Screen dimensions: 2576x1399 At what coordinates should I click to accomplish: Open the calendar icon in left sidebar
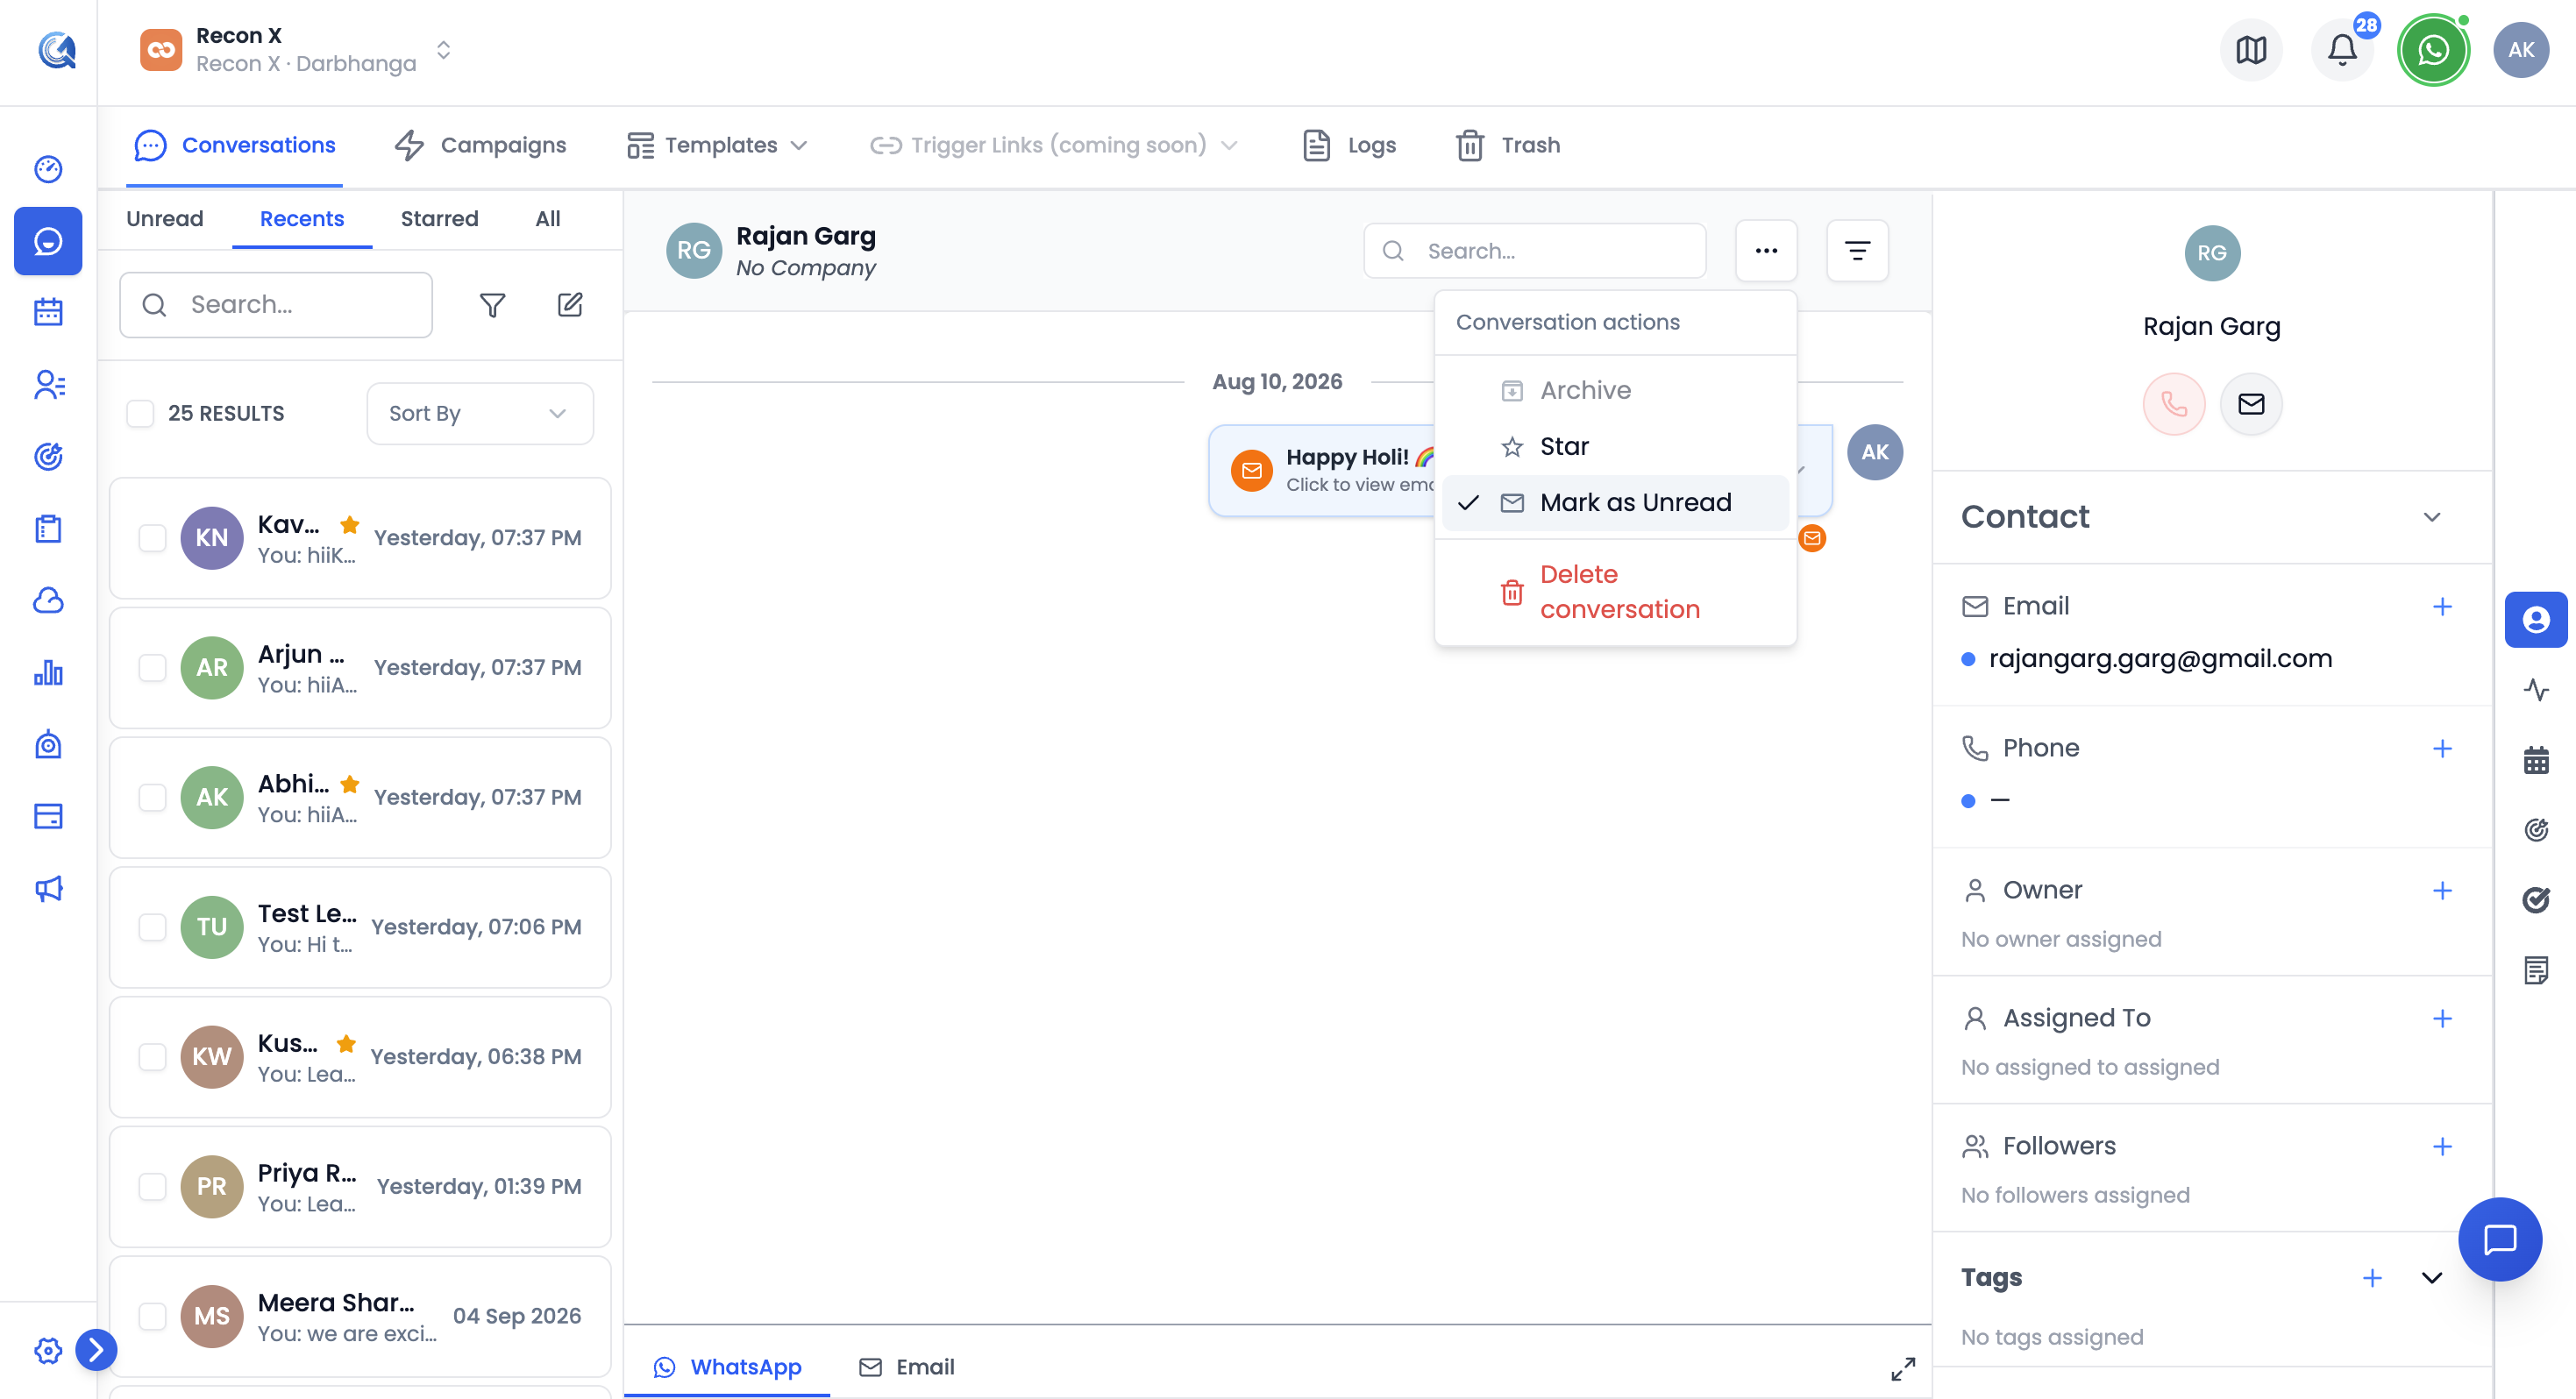(48, 313)
